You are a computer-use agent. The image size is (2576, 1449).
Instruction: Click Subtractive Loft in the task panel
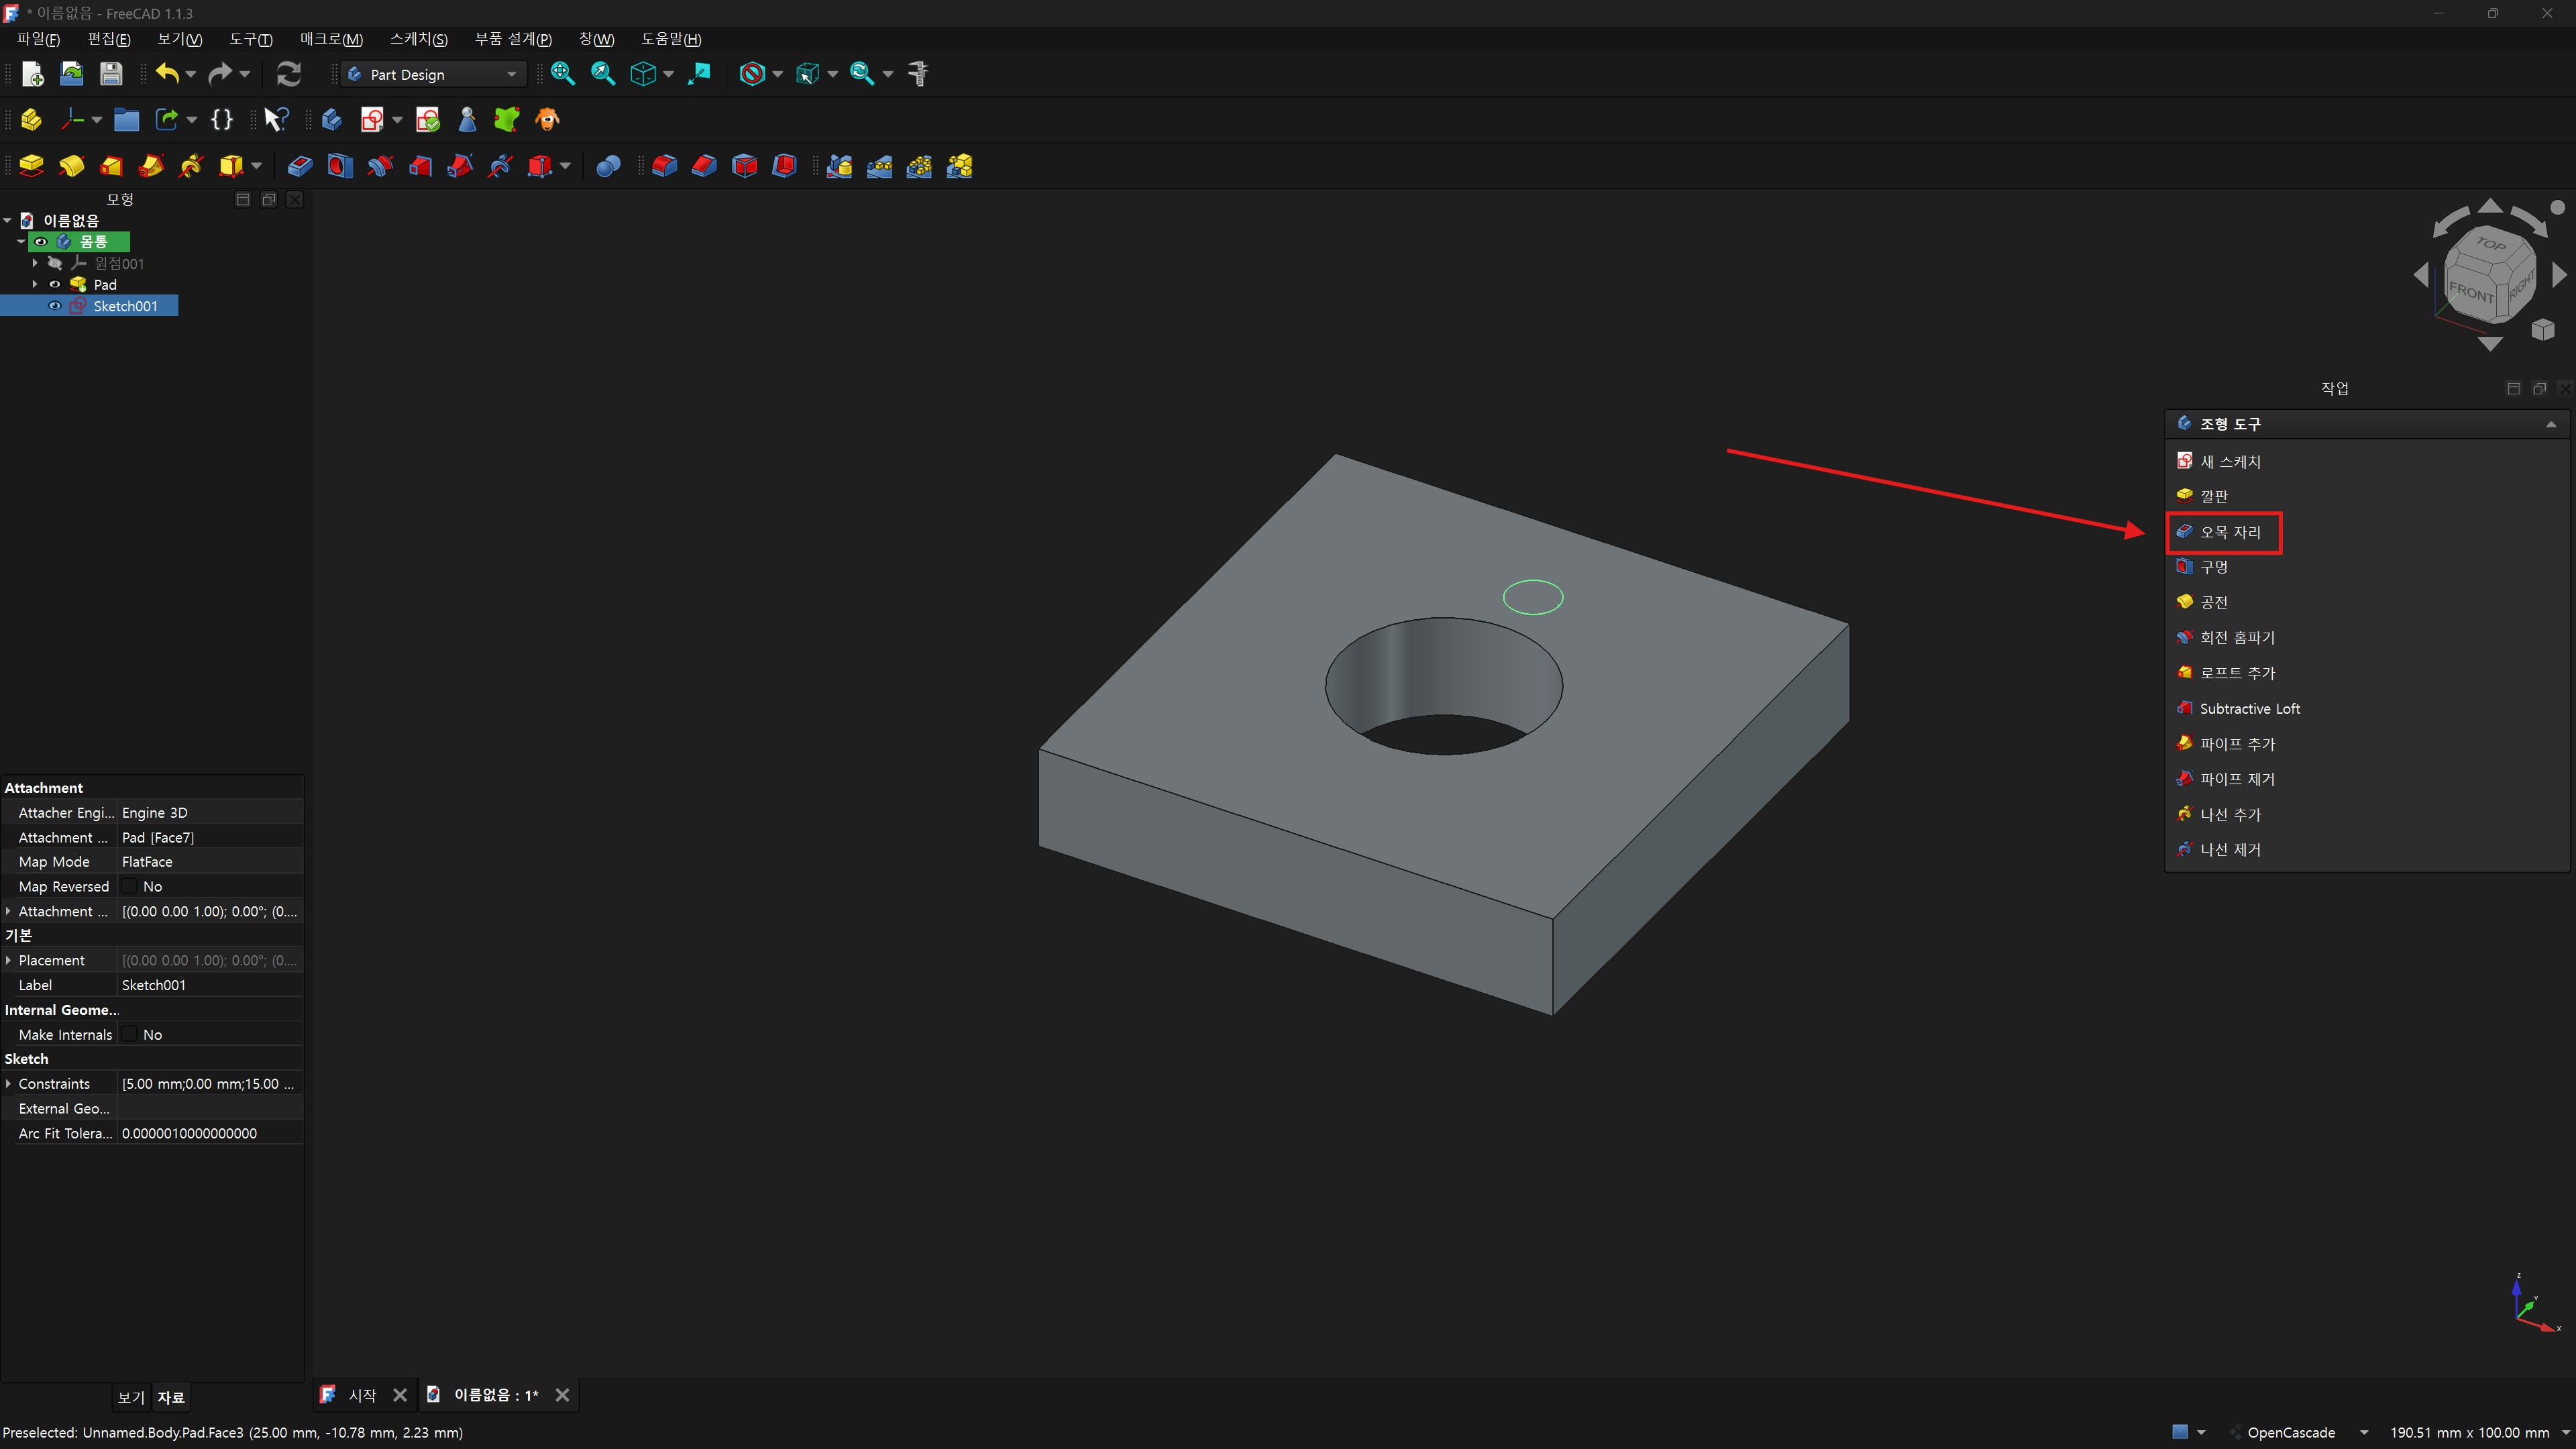[2250, 709]
